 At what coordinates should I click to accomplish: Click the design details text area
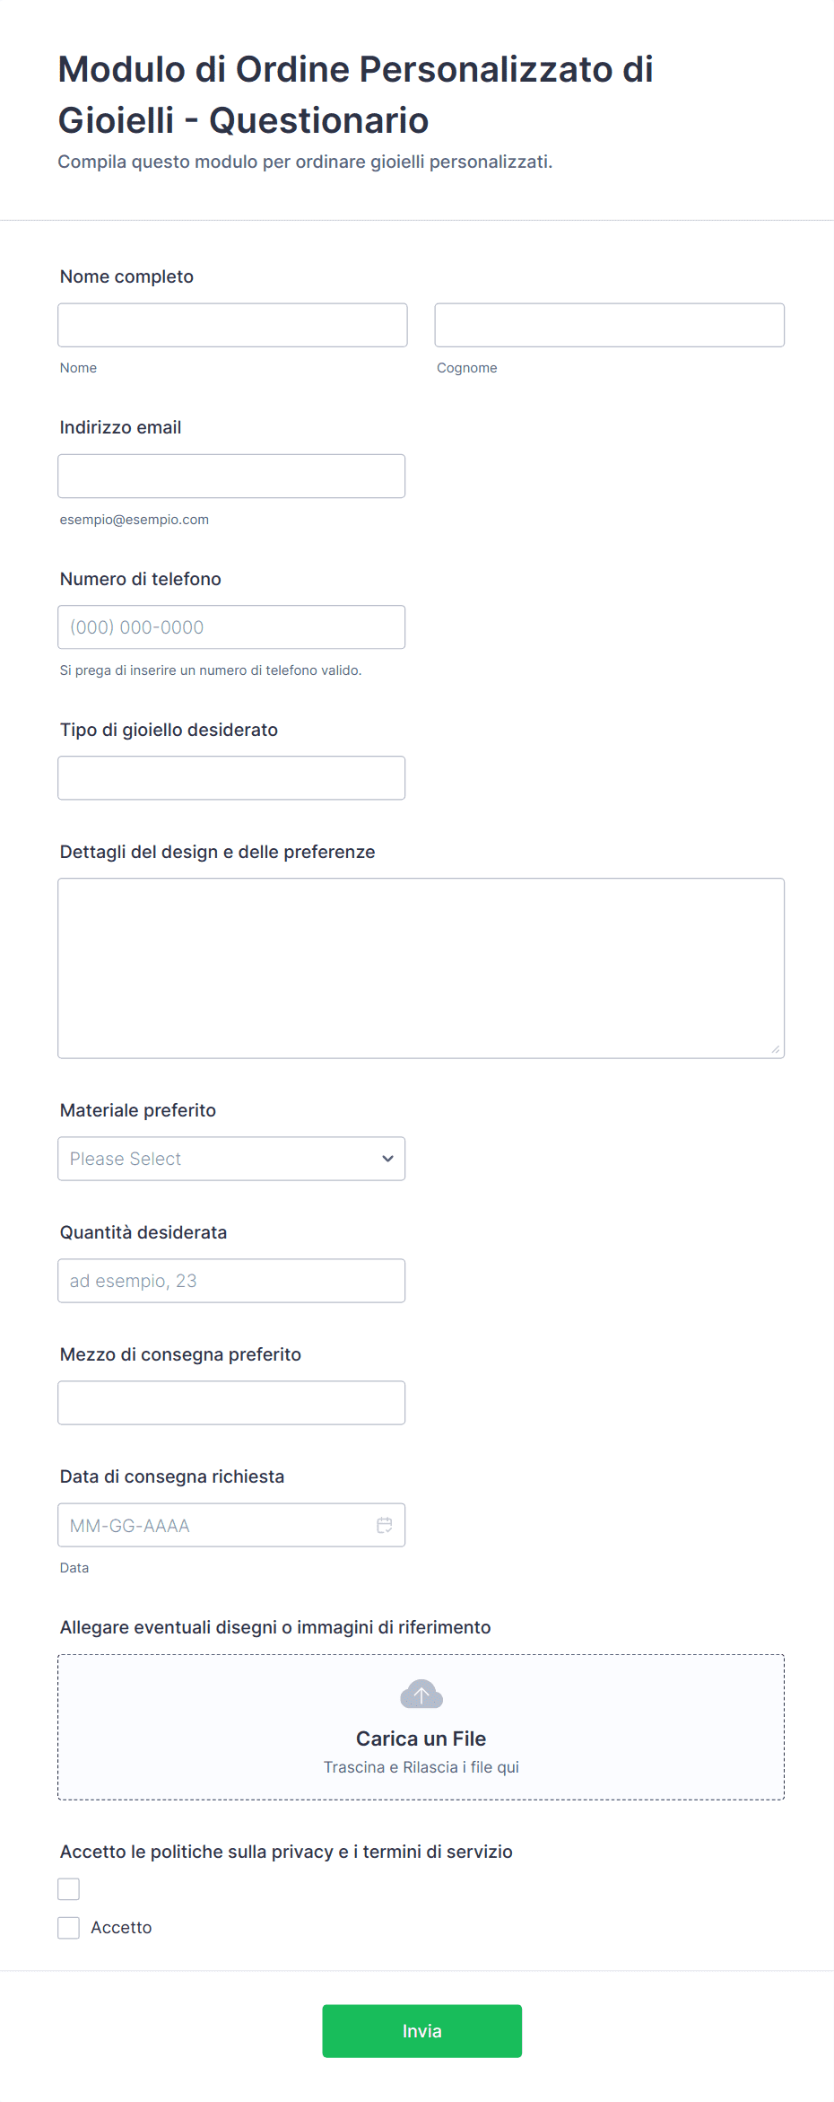[421, 968]
